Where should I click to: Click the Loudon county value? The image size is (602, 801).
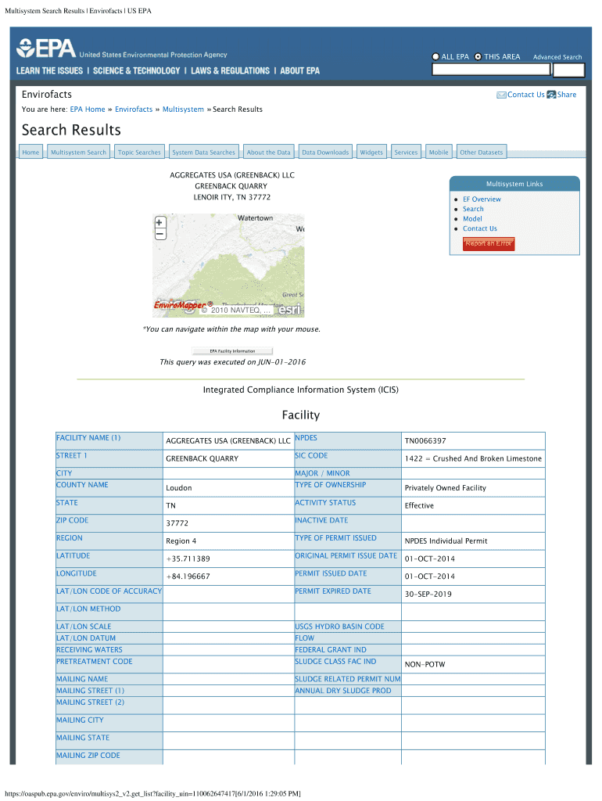coord(179,488)
